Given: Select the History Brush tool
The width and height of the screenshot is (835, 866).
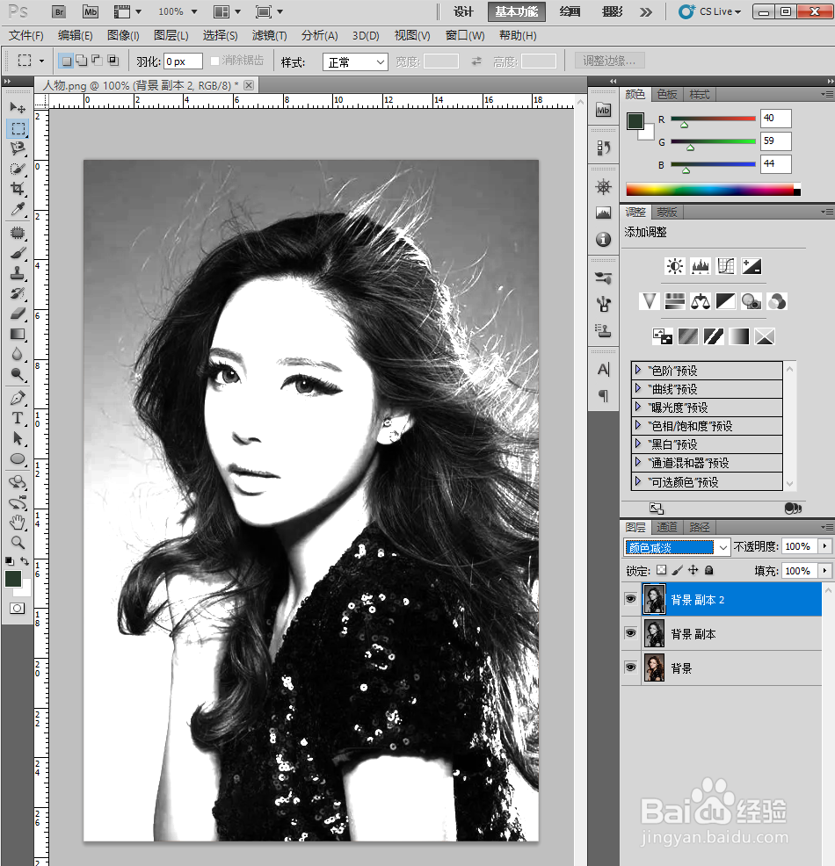Looking at the screenshot, I should (18, 293).
